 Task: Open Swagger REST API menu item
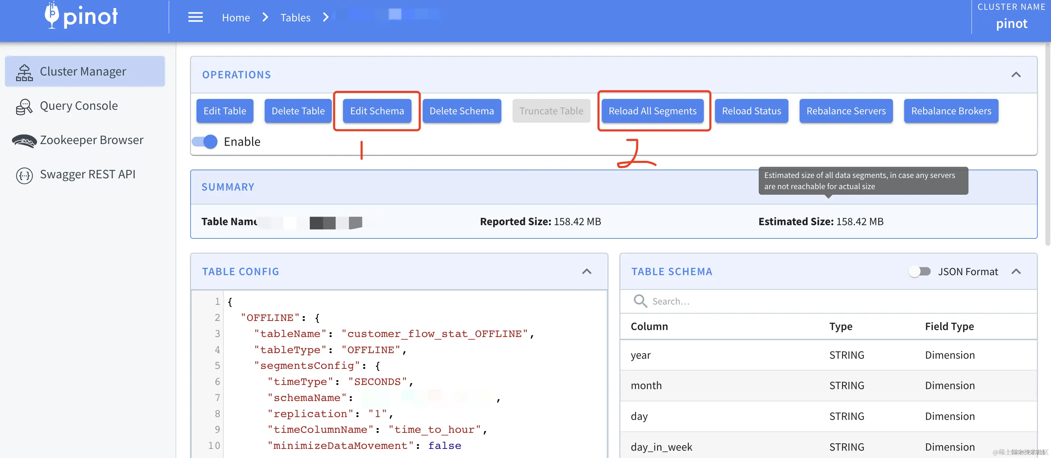[x=87, y=174]
